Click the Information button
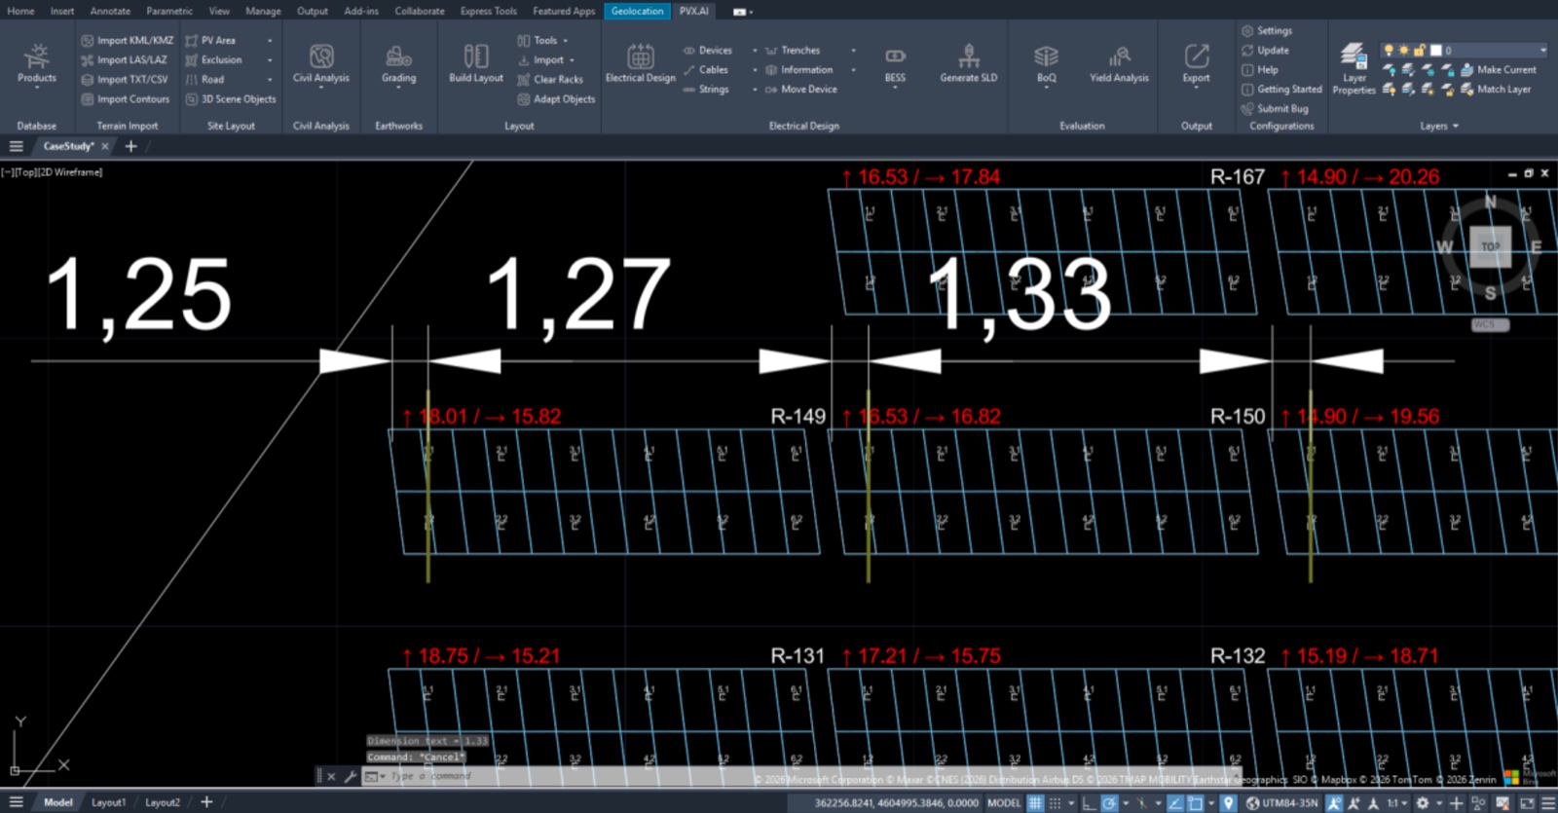Viewport: 1558px width, 813px height. pos(799,69)
